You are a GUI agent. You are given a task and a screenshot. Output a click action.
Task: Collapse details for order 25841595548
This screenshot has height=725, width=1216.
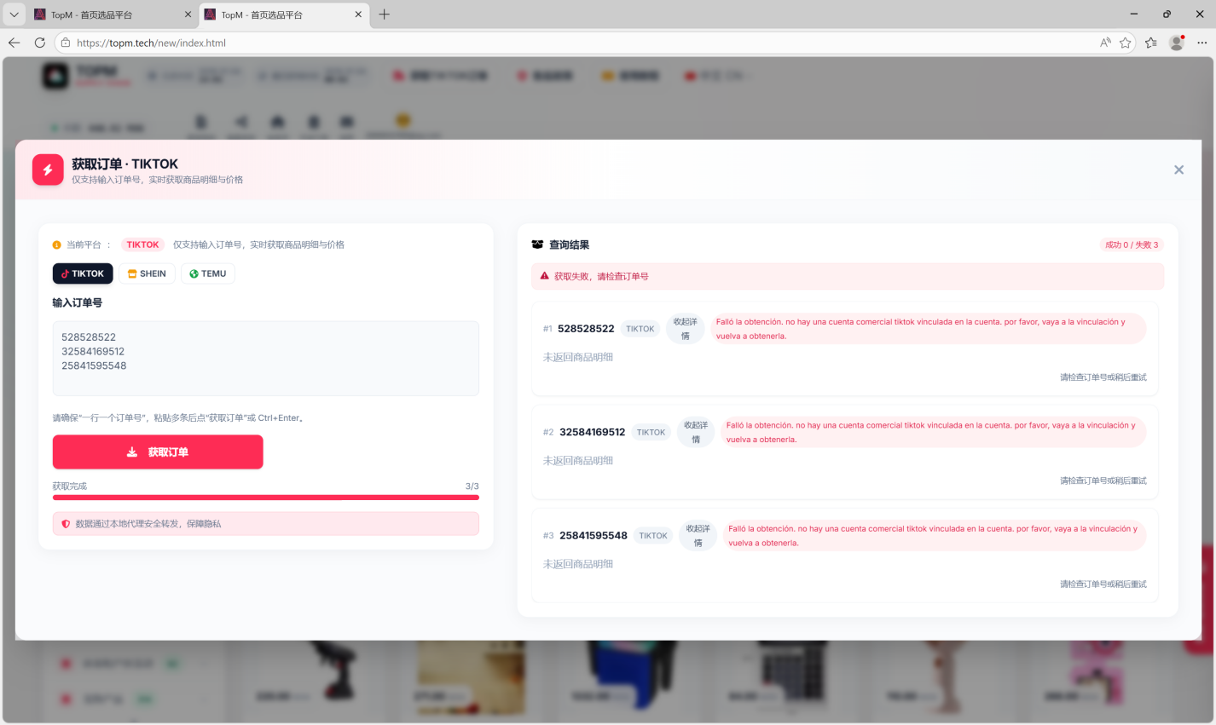tap(698, 536)
